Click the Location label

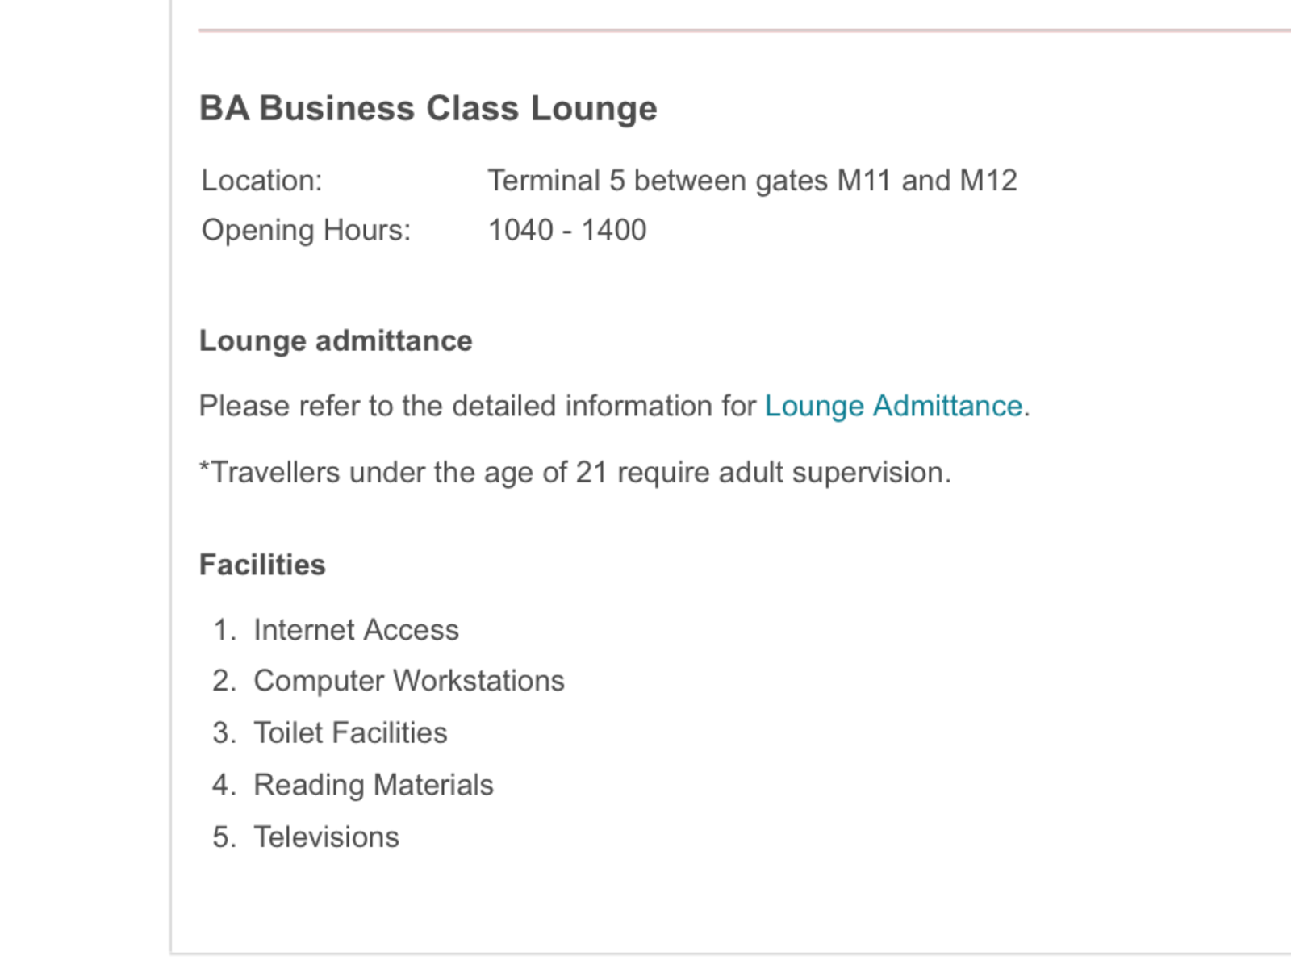(x=261, y=181)
